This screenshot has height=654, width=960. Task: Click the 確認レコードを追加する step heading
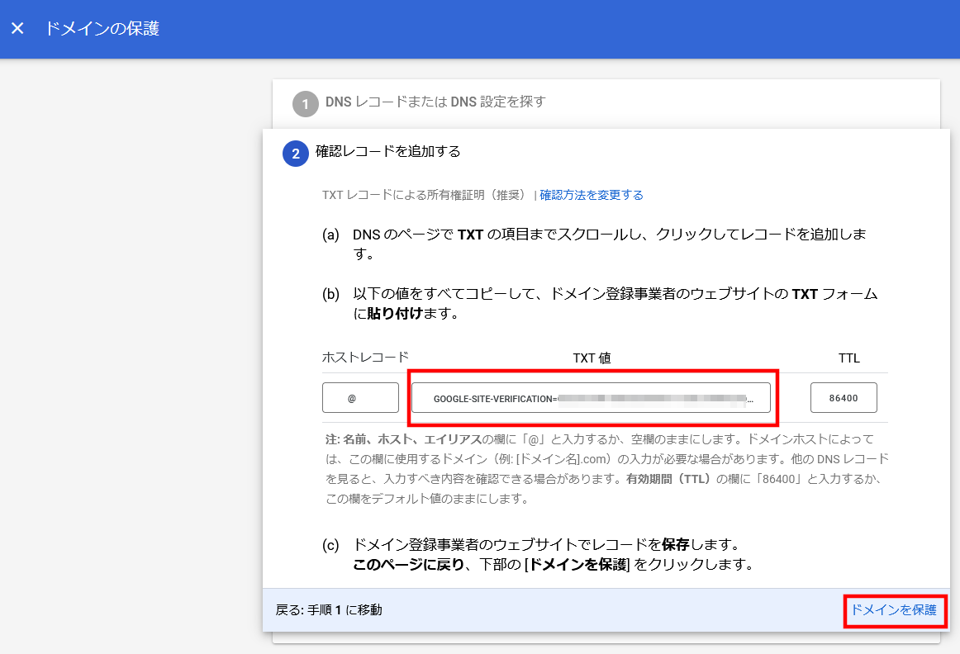coord(388,152)
